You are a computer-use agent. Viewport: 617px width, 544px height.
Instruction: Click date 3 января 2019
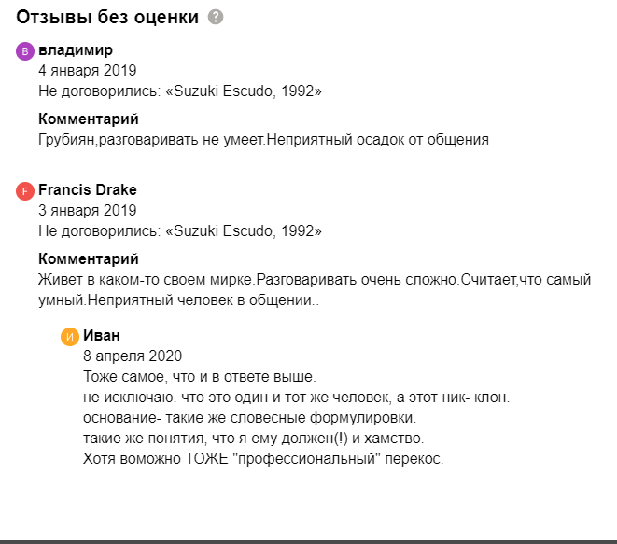[88, 211]
